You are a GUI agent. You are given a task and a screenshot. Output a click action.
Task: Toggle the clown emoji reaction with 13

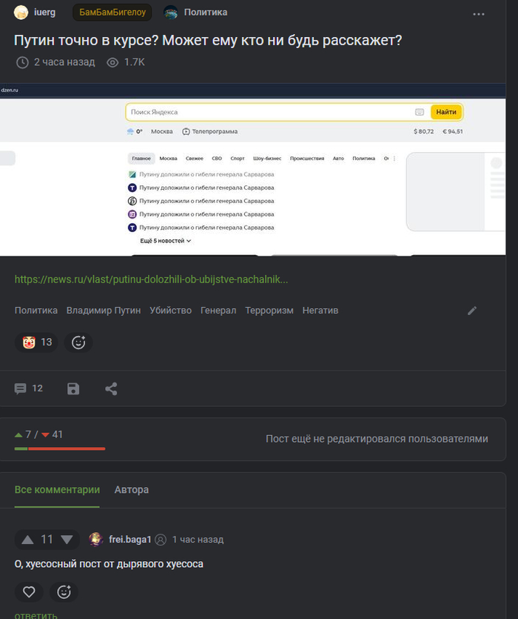36,342
